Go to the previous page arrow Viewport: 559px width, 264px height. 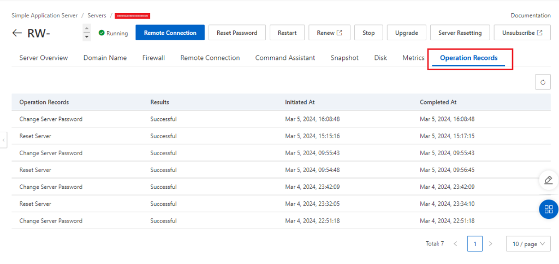coord(455,244)
